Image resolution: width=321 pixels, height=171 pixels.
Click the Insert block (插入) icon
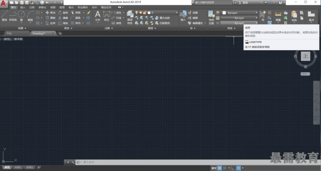tap(183, 16)
